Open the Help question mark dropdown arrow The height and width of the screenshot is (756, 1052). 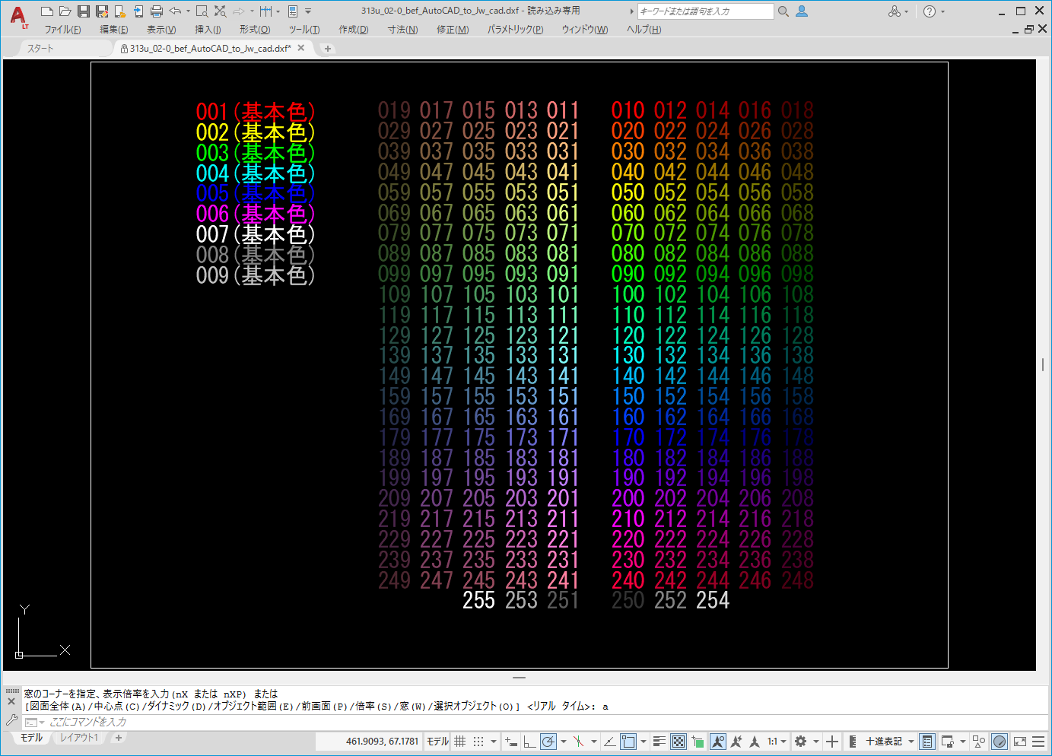pos(943,11)
